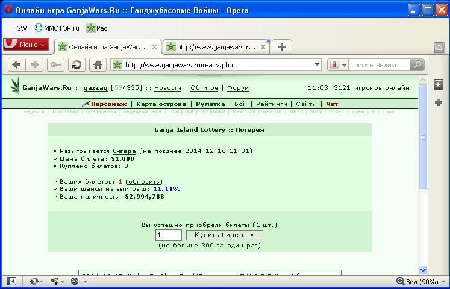Screen dimensions: 450x289
Task: Open the Сигара prize link
Action: pos(124,151)
